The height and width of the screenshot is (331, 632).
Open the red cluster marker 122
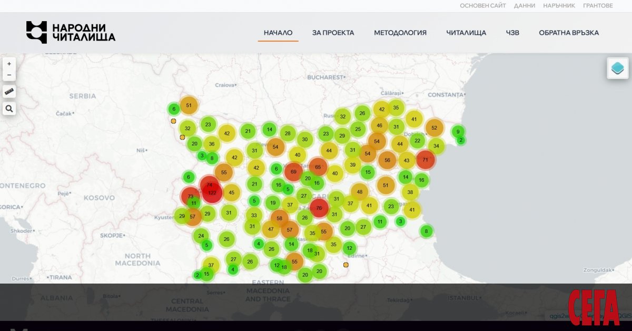212,193
